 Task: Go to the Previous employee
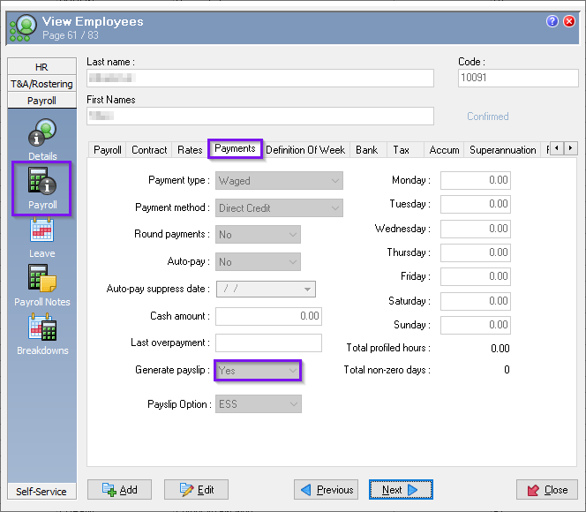point(326,490)
